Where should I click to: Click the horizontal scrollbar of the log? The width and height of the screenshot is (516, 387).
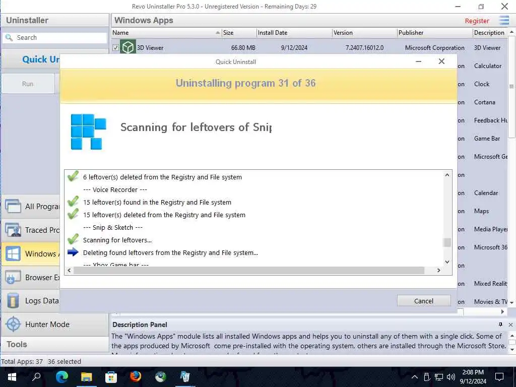click(x=249, y=270)
